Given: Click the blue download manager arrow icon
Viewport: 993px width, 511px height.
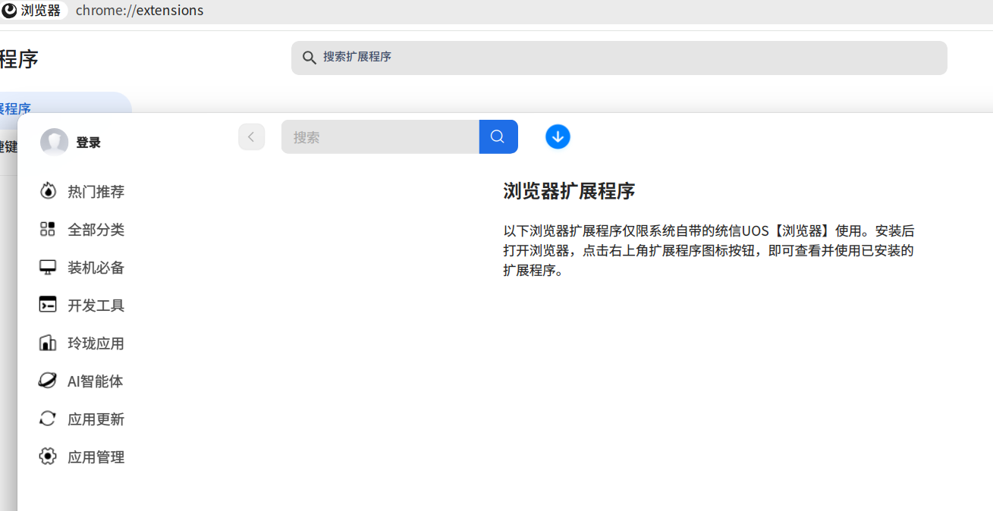Looking at the screenshot, I should pyautogui.click(x=558, y=137).
